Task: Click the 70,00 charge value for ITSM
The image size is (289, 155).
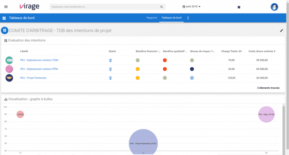Action: 231,60
